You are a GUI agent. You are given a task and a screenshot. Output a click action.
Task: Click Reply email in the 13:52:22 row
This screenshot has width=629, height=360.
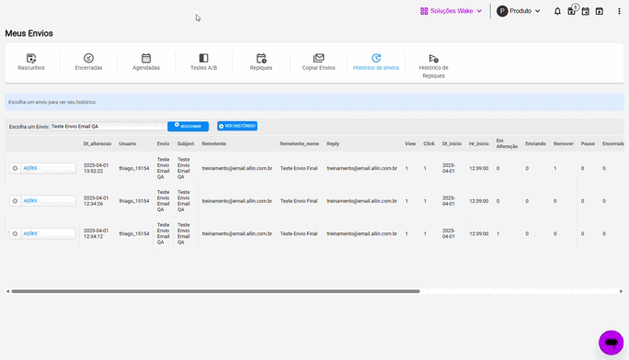361,168
